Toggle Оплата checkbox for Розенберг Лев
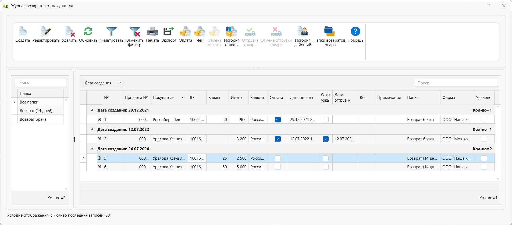 (278, 120)
